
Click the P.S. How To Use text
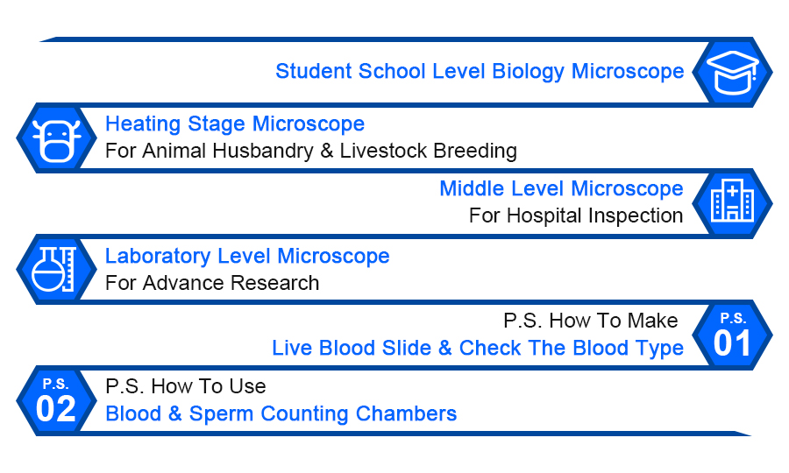(x=186, y=386)
